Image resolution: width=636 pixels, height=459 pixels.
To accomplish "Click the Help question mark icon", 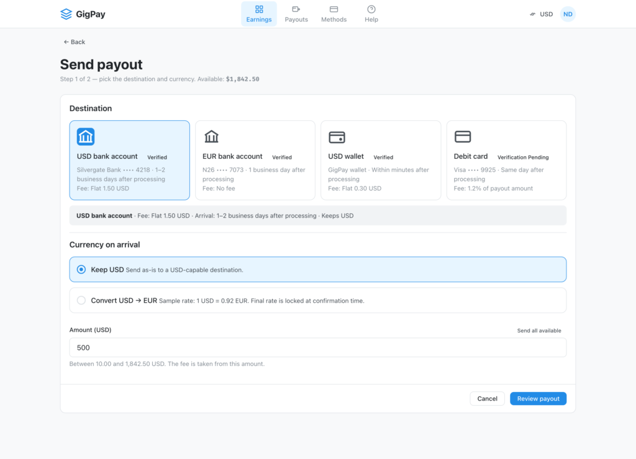I will [x=371, y=9].
